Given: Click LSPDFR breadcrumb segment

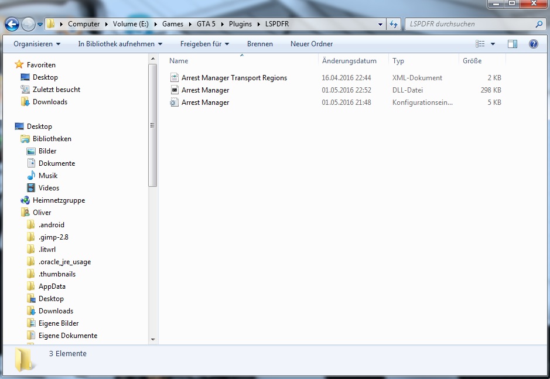Looking at the screenshot, I should click(276, 24).
